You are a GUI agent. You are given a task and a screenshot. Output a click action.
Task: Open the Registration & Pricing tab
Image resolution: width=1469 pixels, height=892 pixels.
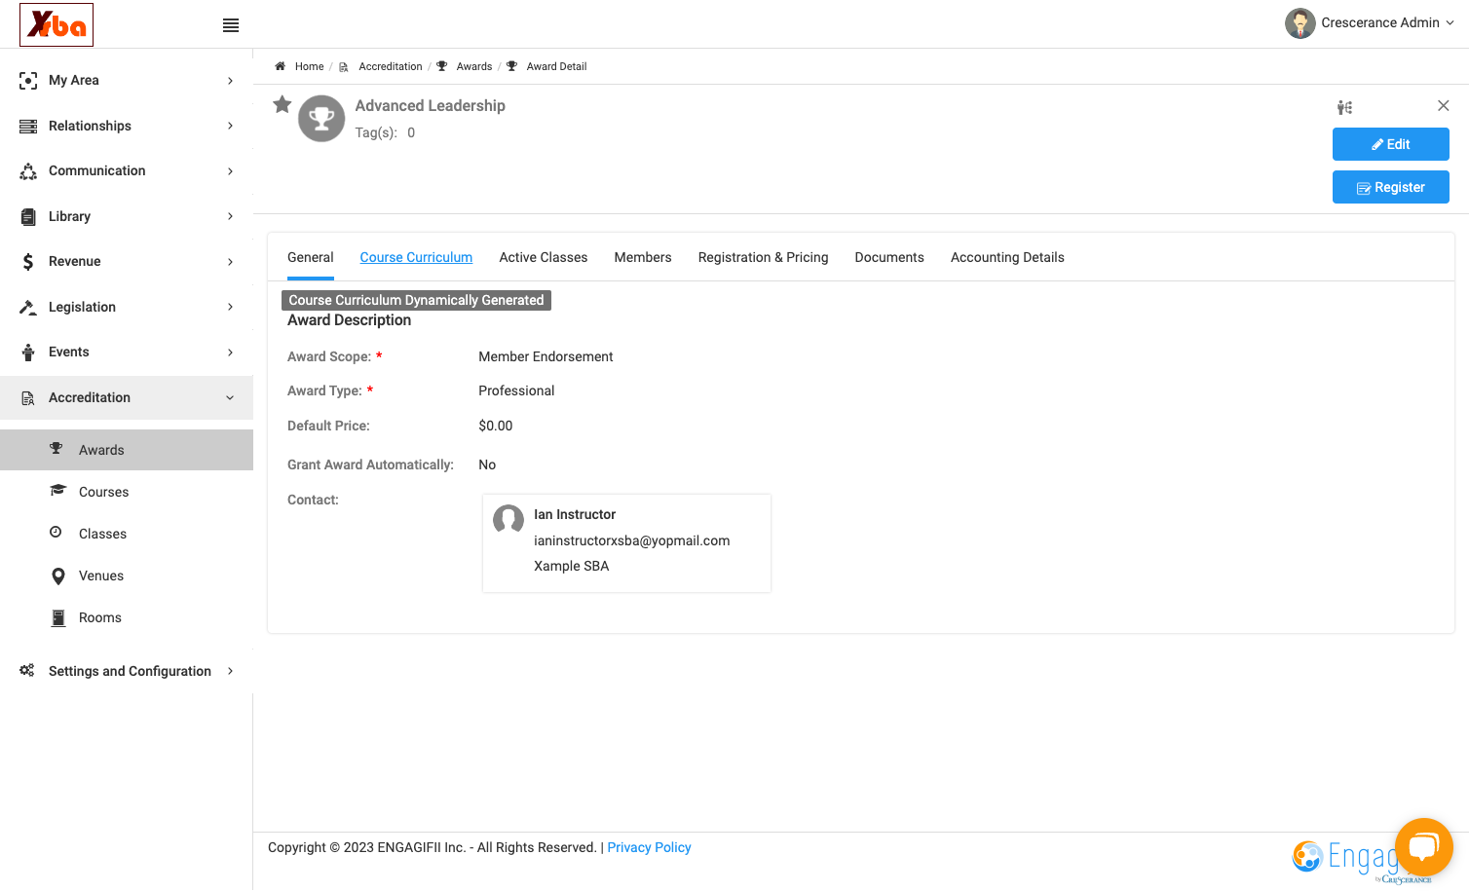764,257
